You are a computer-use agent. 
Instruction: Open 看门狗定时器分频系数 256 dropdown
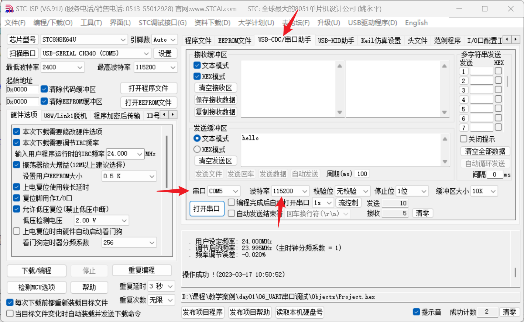click(x=129, y=242)
